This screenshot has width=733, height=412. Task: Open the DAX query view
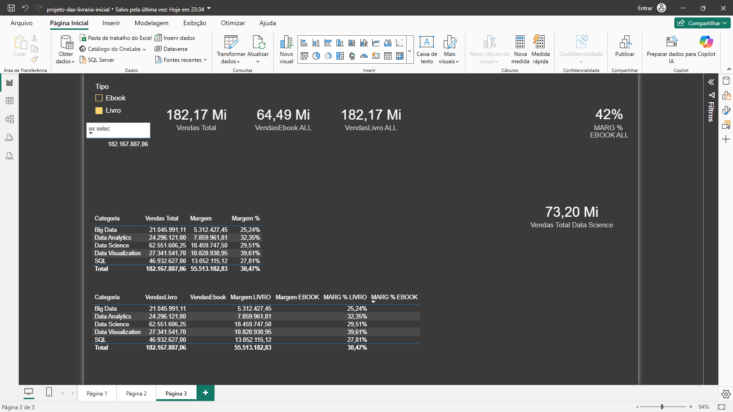pos(10,137)
